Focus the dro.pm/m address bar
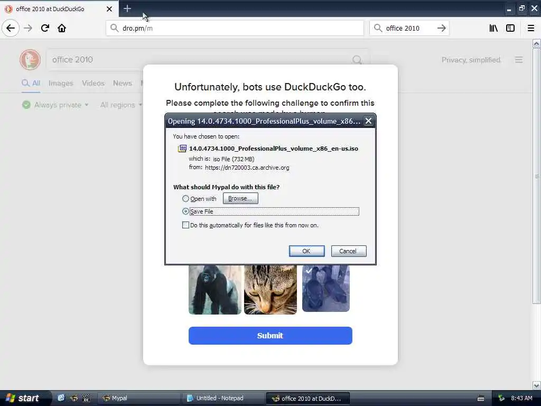Viewport: 541px width, 406px height. (x=235, y=29)
